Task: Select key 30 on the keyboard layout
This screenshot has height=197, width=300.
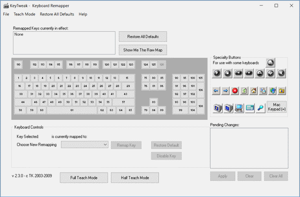Action: [x=21, y=94]
